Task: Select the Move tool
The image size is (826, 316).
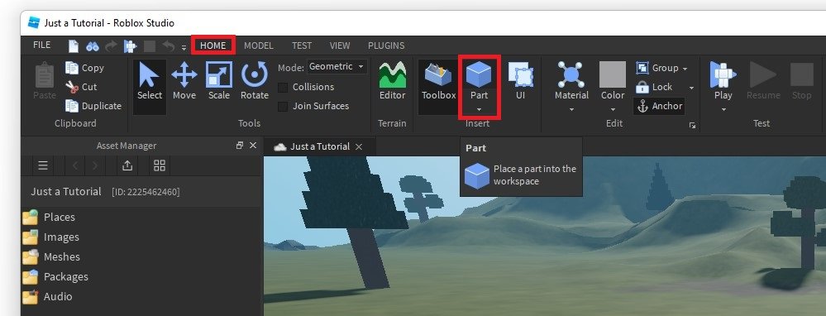Action: click(184, 80)
